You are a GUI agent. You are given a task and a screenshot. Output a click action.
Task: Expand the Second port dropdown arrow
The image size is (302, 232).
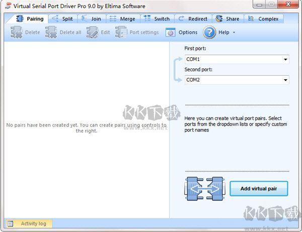tap(285, 80)
